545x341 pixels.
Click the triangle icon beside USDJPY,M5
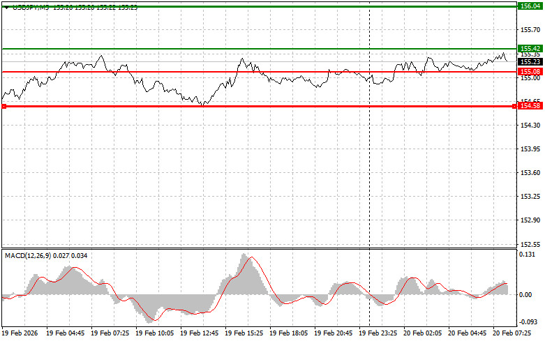point(6,6)
